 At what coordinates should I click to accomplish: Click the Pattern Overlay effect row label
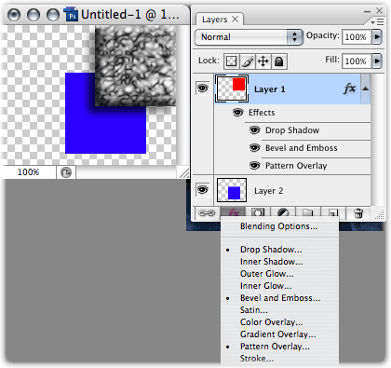pos(296,166)
